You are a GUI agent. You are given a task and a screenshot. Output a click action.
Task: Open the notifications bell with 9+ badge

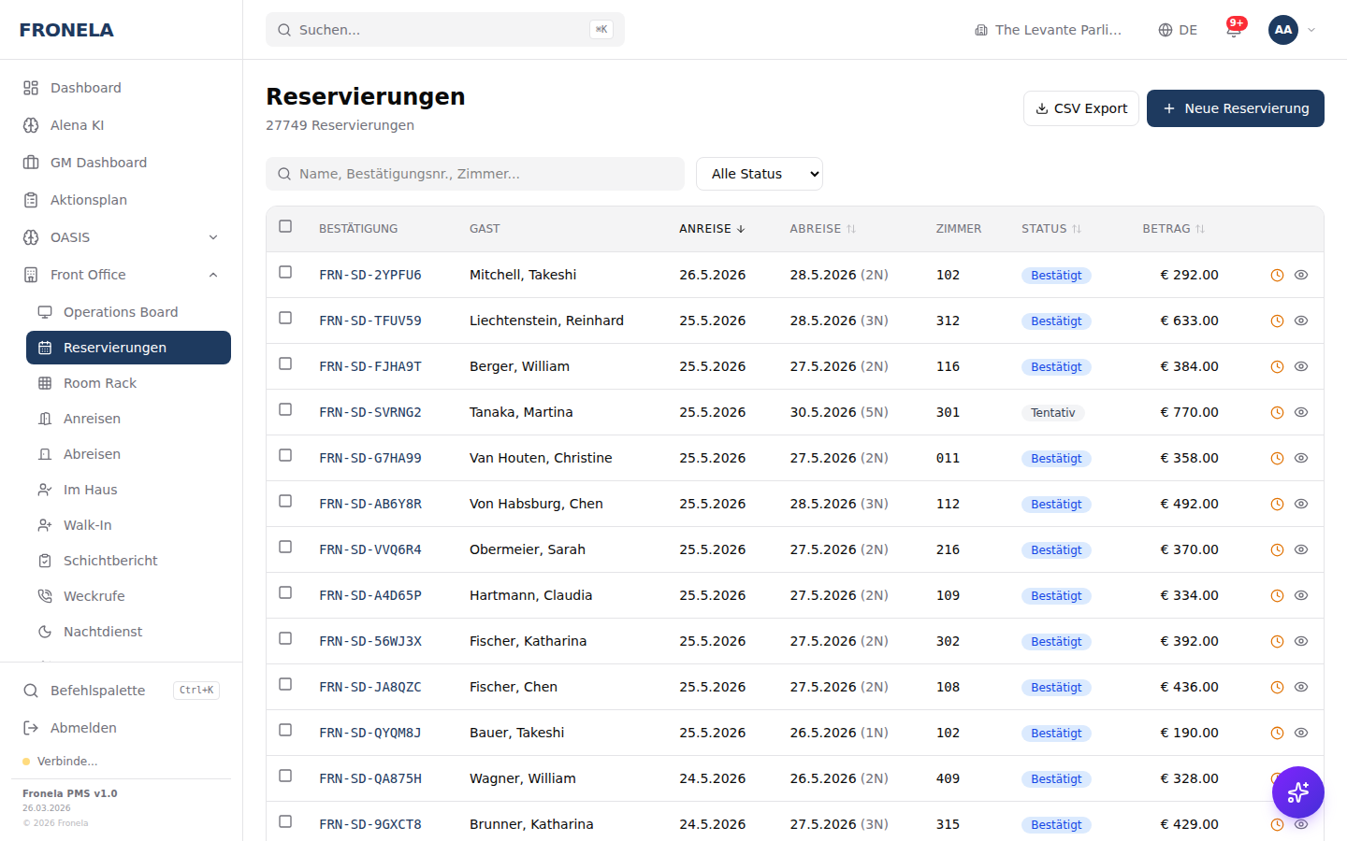1234,29
